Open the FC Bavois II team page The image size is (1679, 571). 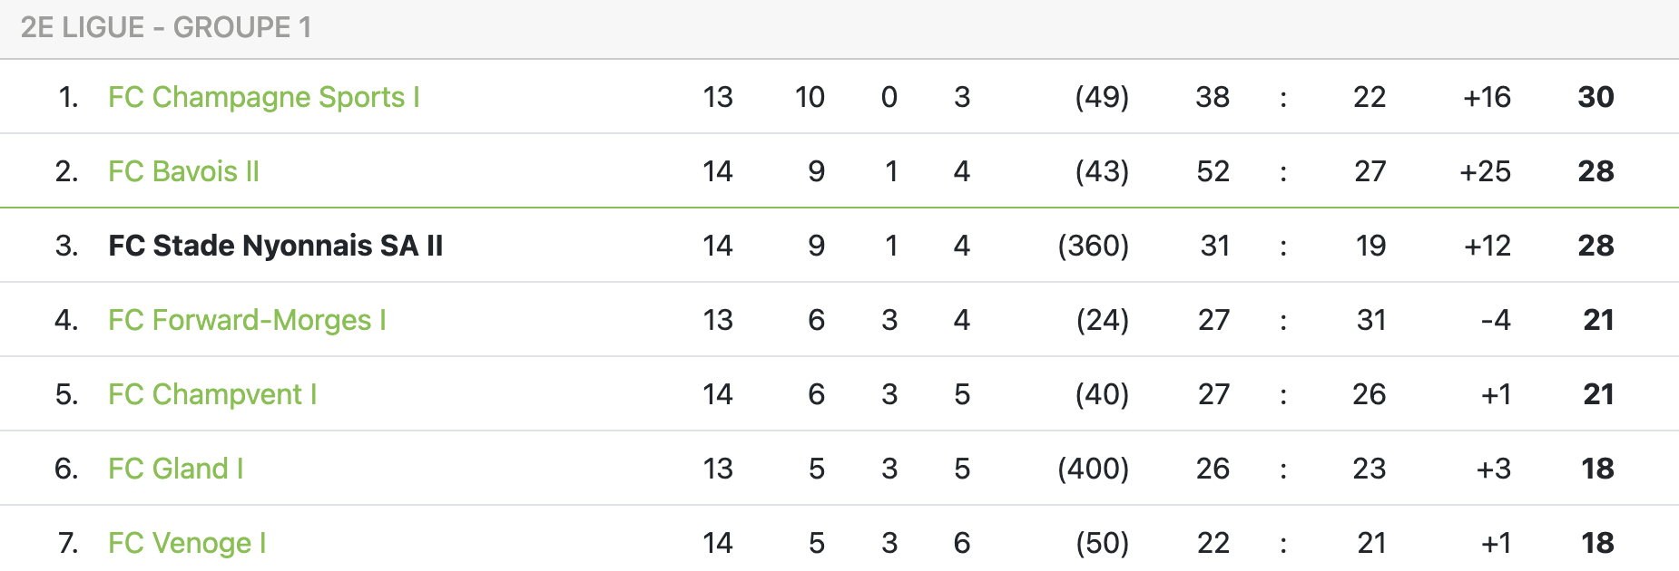click(183, 171)
